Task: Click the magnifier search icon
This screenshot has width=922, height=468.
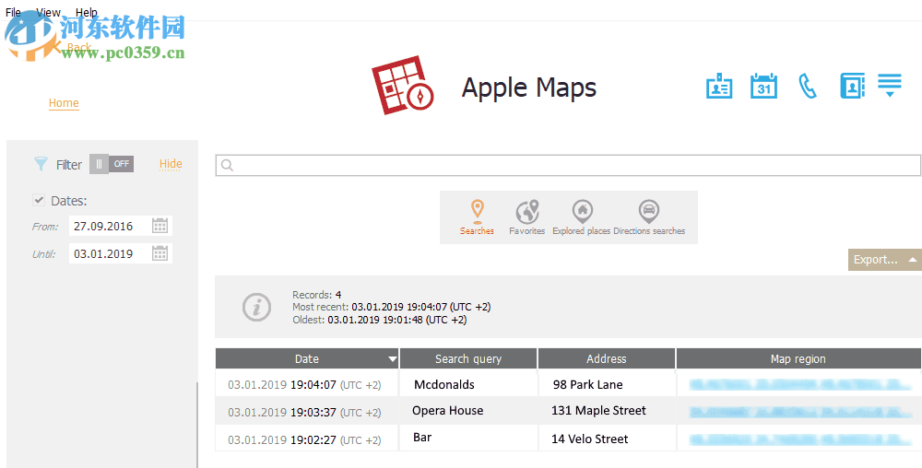Action: tap(228, 166)
